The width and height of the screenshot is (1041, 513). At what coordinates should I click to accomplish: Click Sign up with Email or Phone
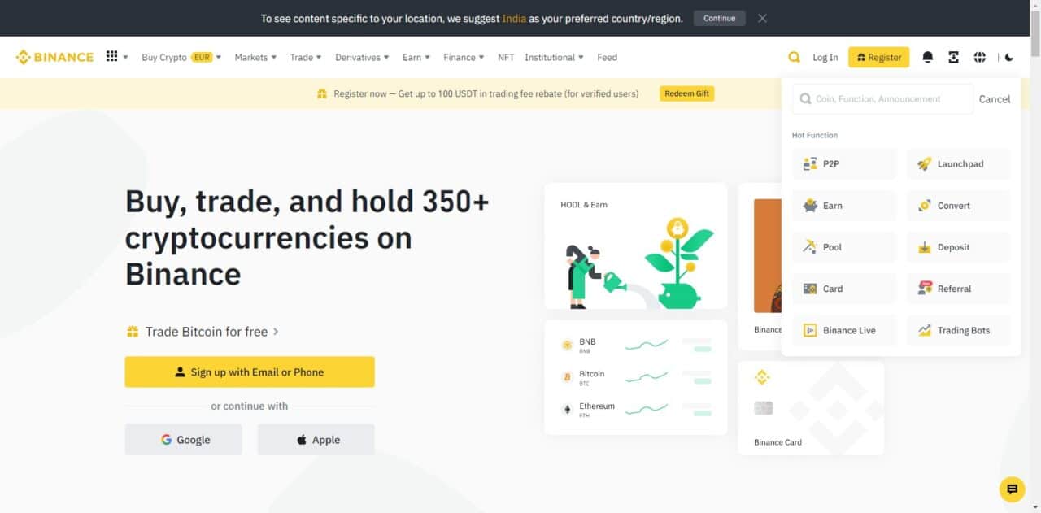250,372
